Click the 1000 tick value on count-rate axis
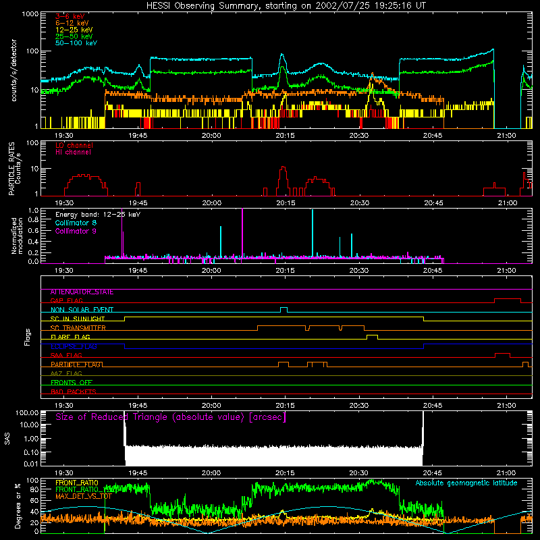 click(x=30, y=14)
